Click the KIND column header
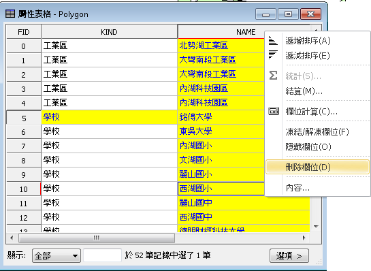Screen dimensions: 371x271 click(109, 32)
